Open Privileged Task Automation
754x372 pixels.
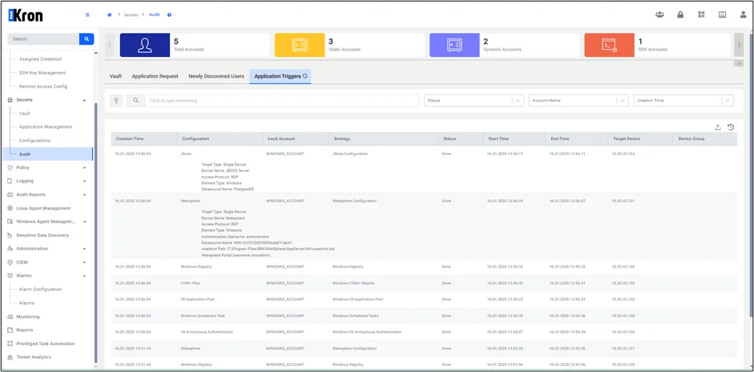46,344
